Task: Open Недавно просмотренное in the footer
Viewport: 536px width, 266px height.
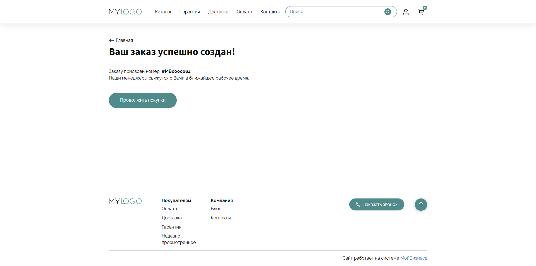Action: click(178, 239)
